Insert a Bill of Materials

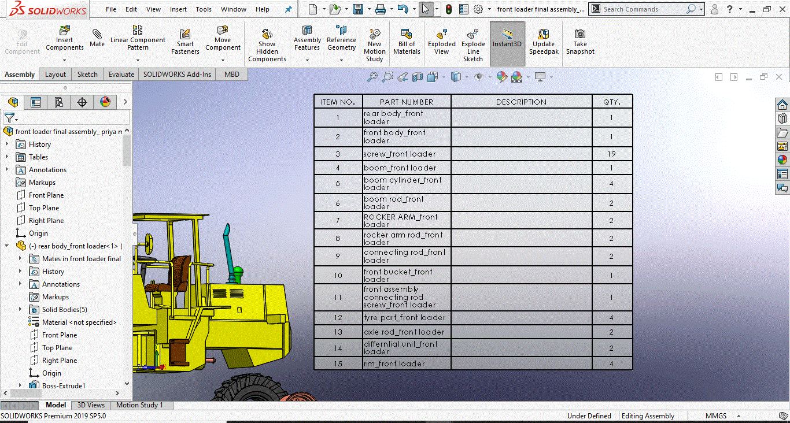(407, 42)
